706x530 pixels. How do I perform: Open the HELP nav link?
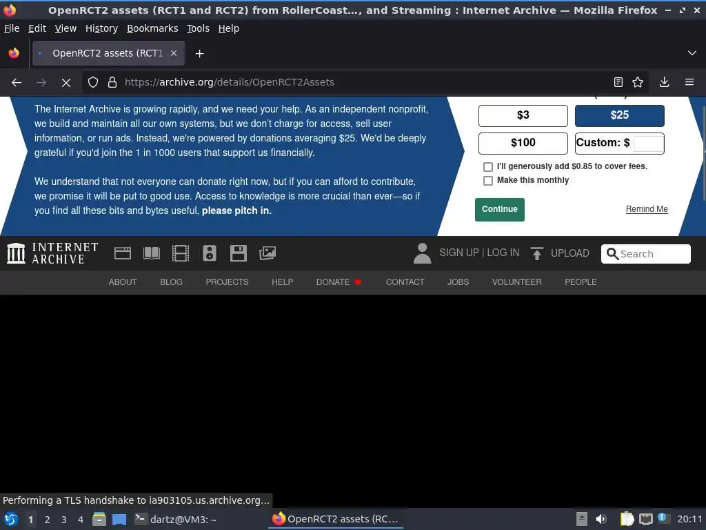coord(282,282)
